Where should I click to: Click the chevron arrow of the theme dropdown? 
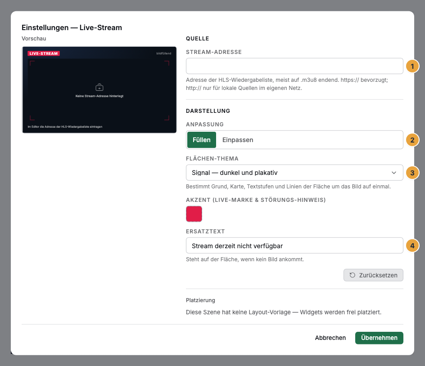tap(394, 173)
